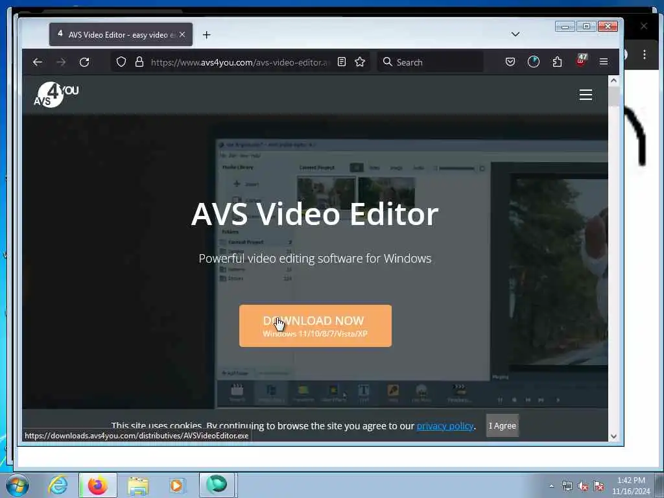The width and height of the screenshot is (664, 498).
Task: Click the AVS Video Editor heading
Action: click(x=314, y=214)
